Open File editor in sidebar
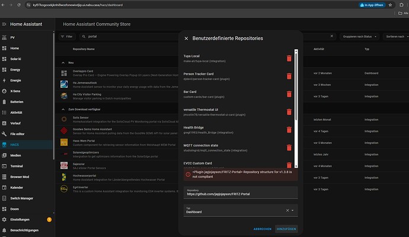Screen dimensions: 409x237 [27, 134]
